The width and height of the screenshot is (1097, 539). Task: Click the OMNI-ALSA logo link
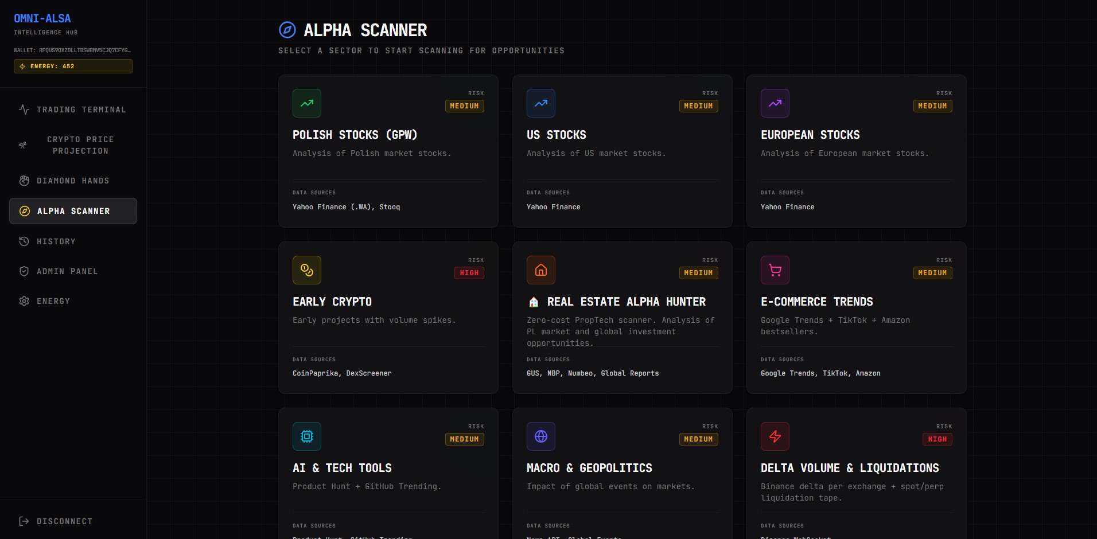42,18
